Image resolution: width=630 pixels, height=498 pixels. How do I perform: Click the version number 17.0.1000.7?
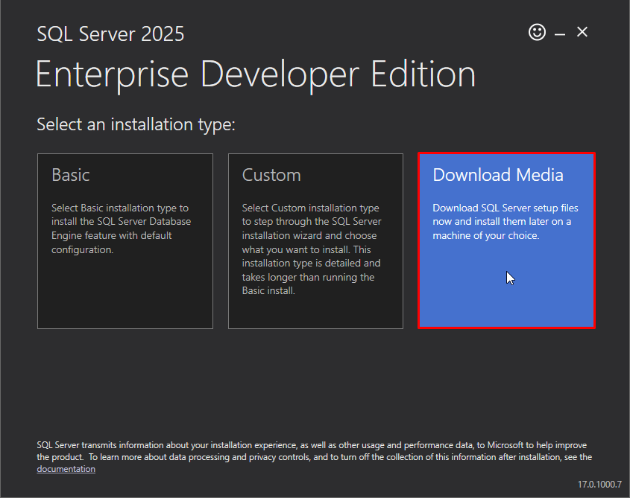(599, 485)
